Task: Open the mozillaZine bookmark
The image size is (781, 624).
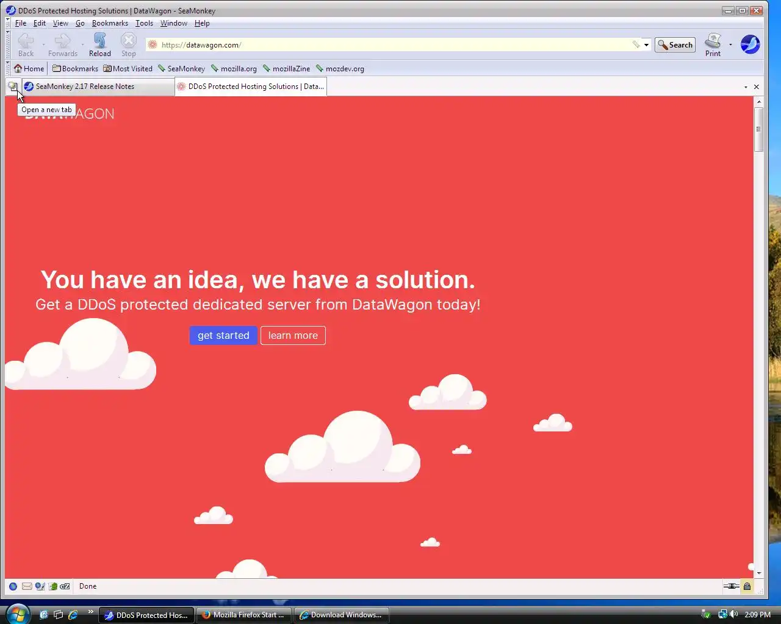Action: 286,69
